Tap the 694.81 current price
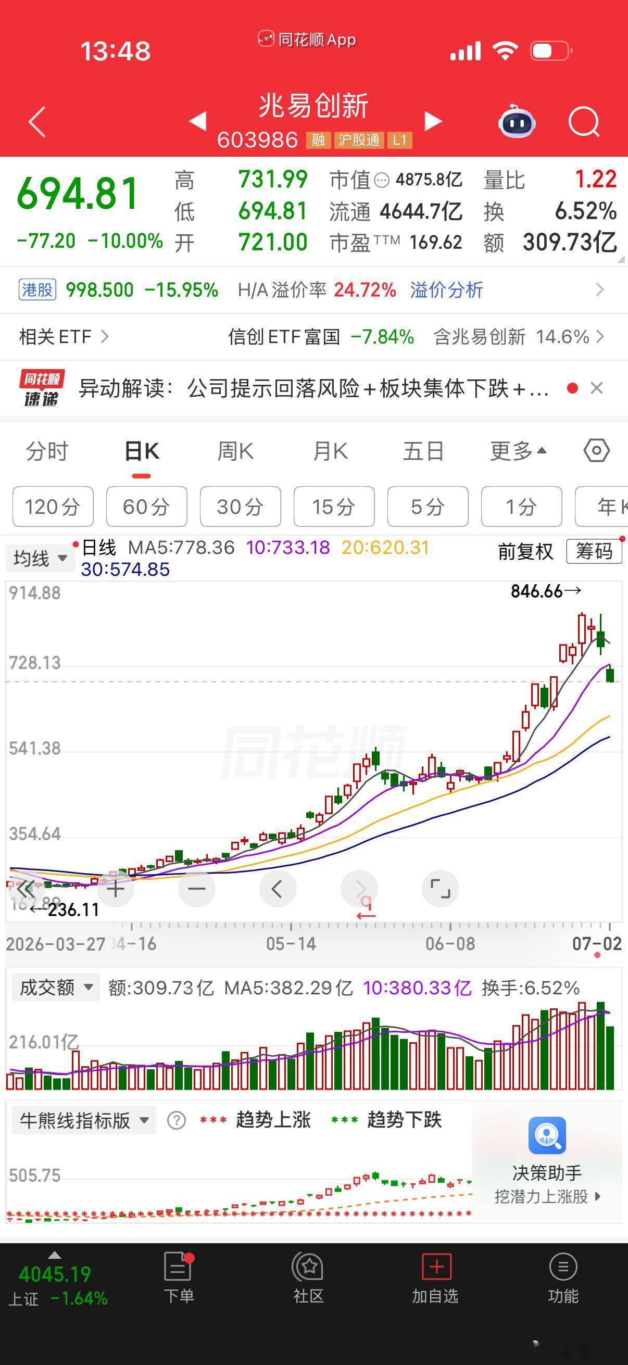 tap(78, 194)
